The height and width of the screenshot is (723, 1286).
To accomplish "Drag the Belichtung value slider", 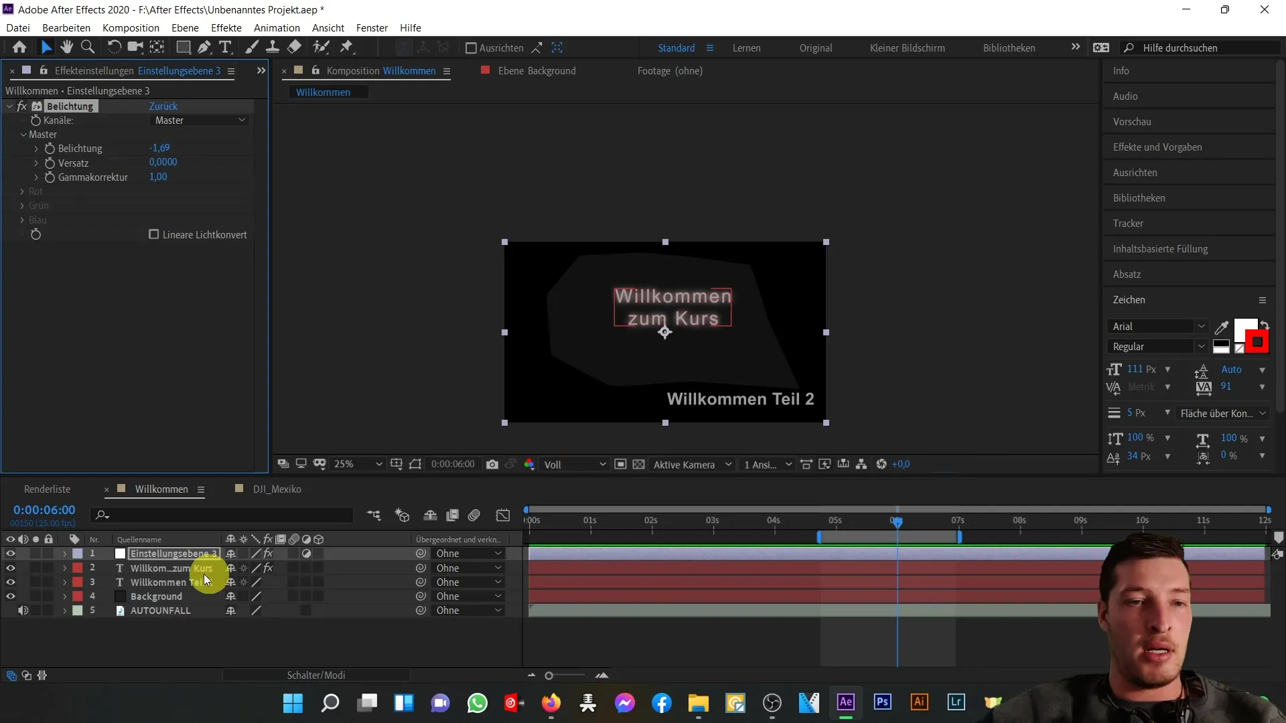I will pyautogui.click(x=159, y=147).
